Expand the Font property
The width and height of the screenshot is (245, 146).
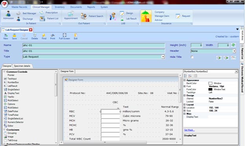coord(185,86)
